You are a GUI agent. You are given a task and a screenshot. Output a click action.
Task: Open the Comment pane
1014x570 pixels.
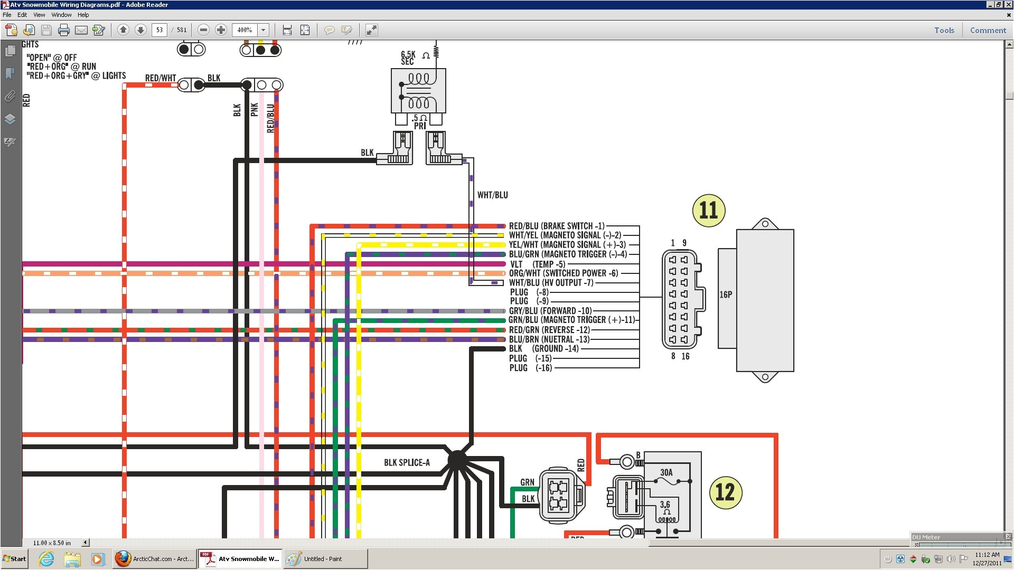pyautogui.click(x=988, y=30)
